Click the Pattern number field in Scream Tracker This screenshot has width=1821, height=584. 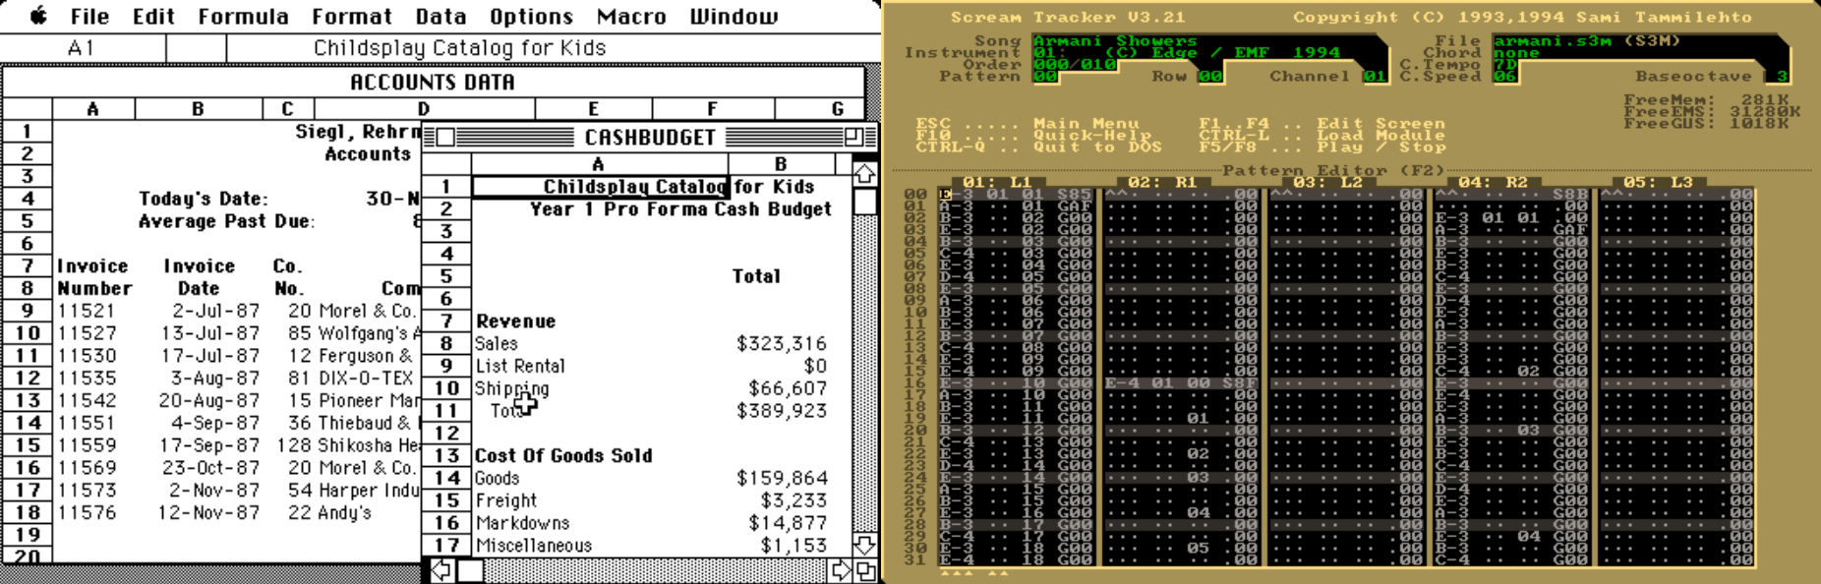1045,77
